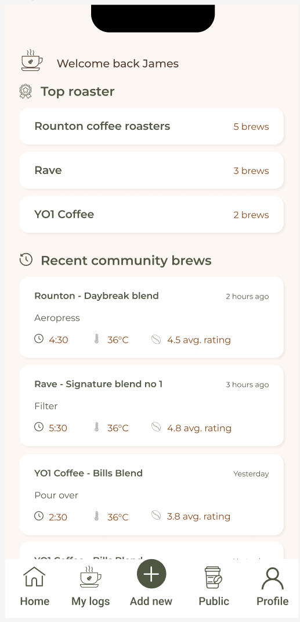Open Rounton coffee roasters entry
Image resolution: width=300 pixels, height=622 pixels.
coord(151,126)
